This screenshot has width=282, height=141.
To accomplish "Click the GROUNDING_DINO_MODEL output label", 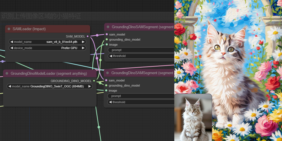I will pyautogui.click(x=71, y=81).
